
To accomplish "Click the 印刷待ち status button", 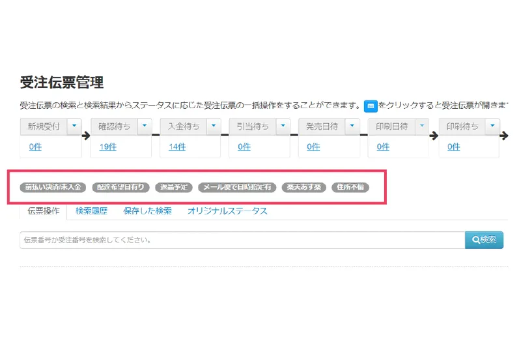I will click(462, 126).
